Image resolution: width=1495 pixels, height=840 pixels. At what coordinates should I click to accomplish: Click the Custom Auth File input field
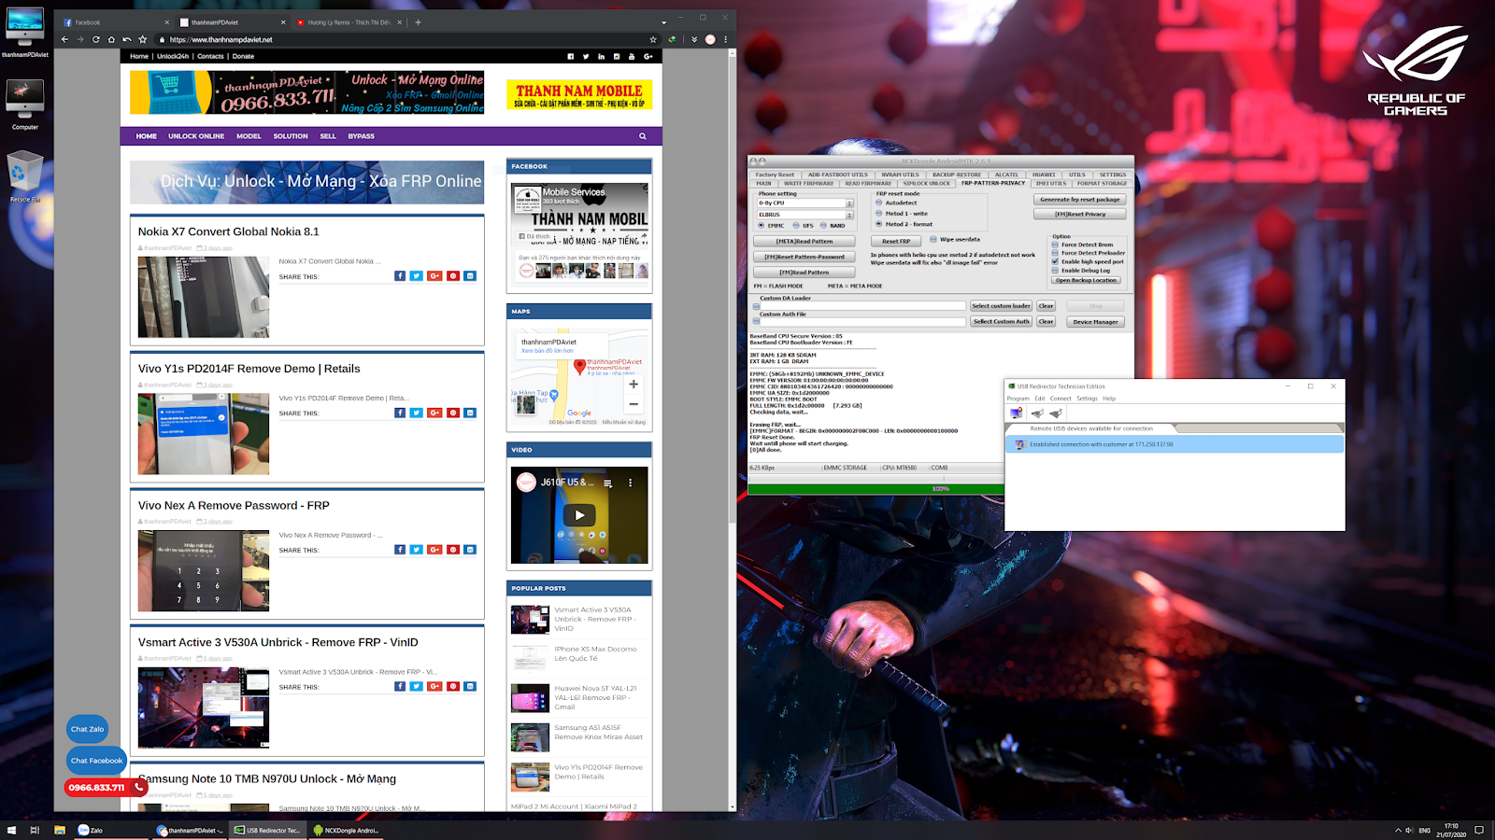point(862,322)
